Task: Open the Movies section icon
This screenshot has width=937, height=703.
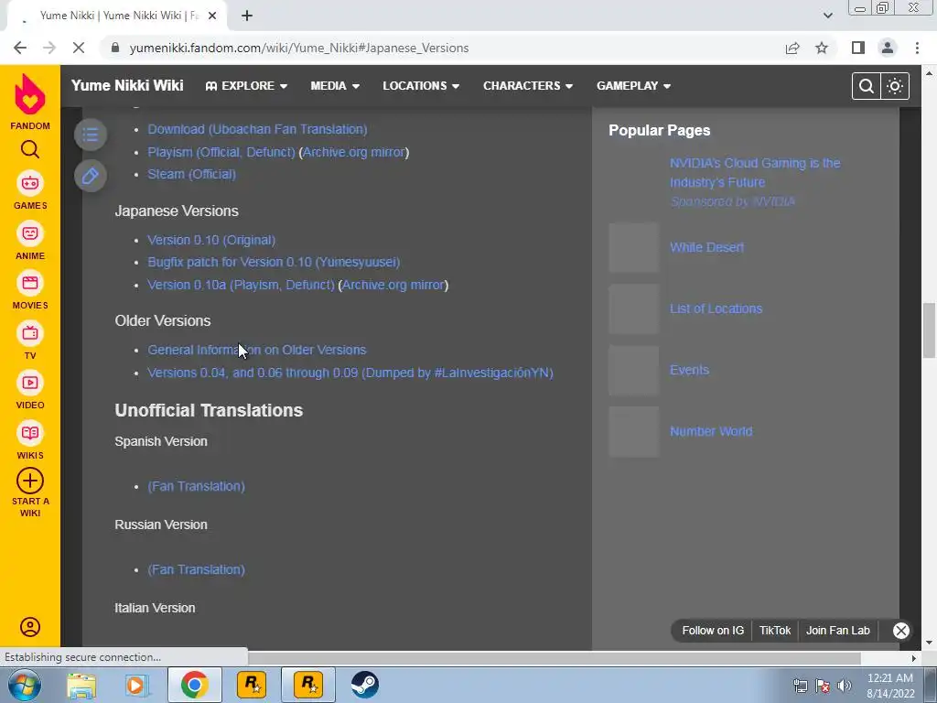Action: coord(30,283)
